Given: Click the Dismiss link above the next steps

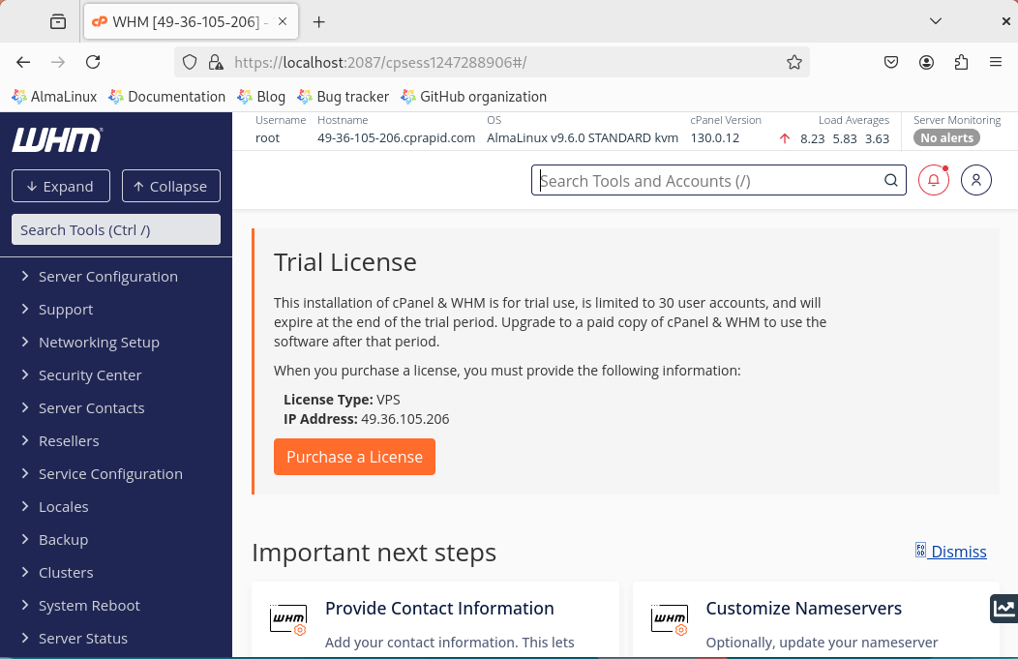Looking at the screenshot, I should (958, 552).
